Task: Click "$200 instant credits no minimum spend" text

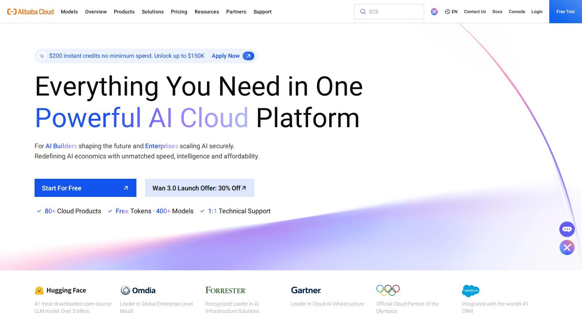Action: coord(100,56)
